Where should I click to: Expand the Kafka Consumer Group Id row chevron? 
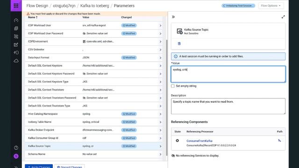tap(160, 138)
